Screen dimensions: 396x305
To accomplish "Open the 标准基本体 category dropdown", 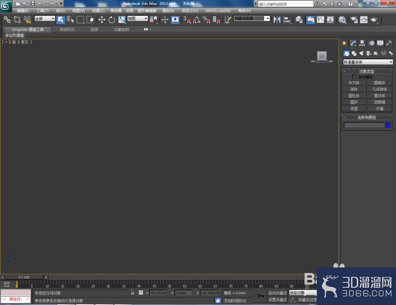I will (368, 62).
